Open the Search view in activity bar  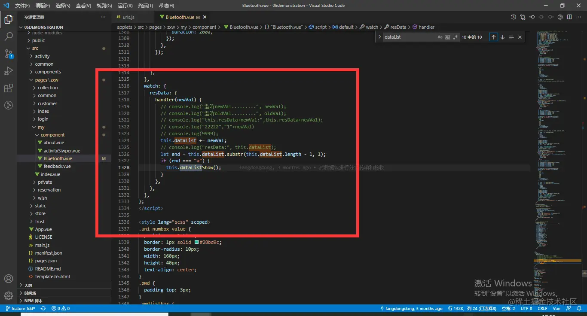[9, 36]
